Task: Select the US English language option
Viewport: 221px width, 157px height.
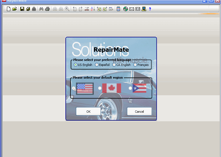Action: 83,65
